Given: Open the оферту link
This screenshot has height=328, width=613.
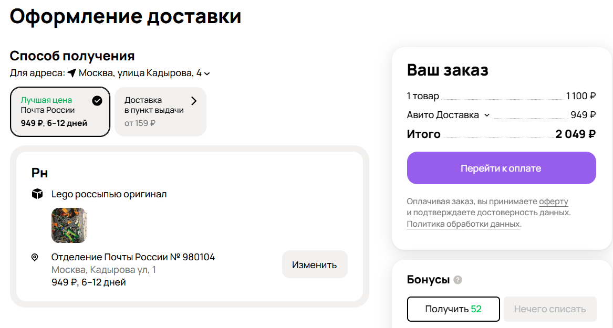Looking at the screenshot, I should point(554,202).
